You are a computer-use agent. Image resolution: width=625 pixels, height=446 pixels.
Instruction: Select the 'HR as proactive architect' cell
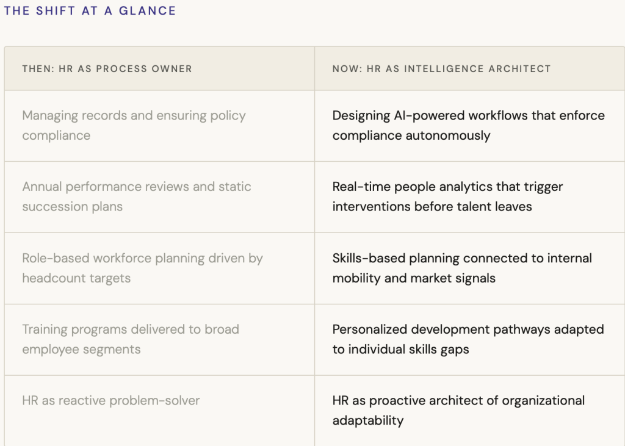[458, 410]
